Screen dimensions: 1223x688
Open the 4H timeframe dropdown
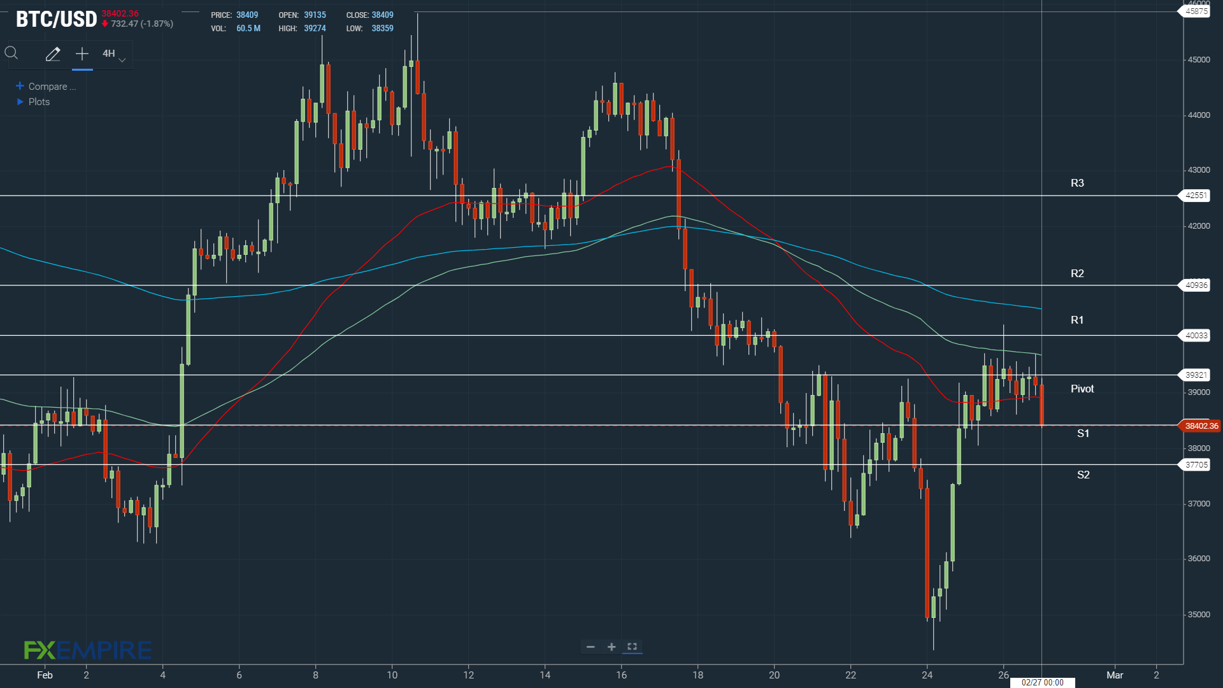pos(114,54)
